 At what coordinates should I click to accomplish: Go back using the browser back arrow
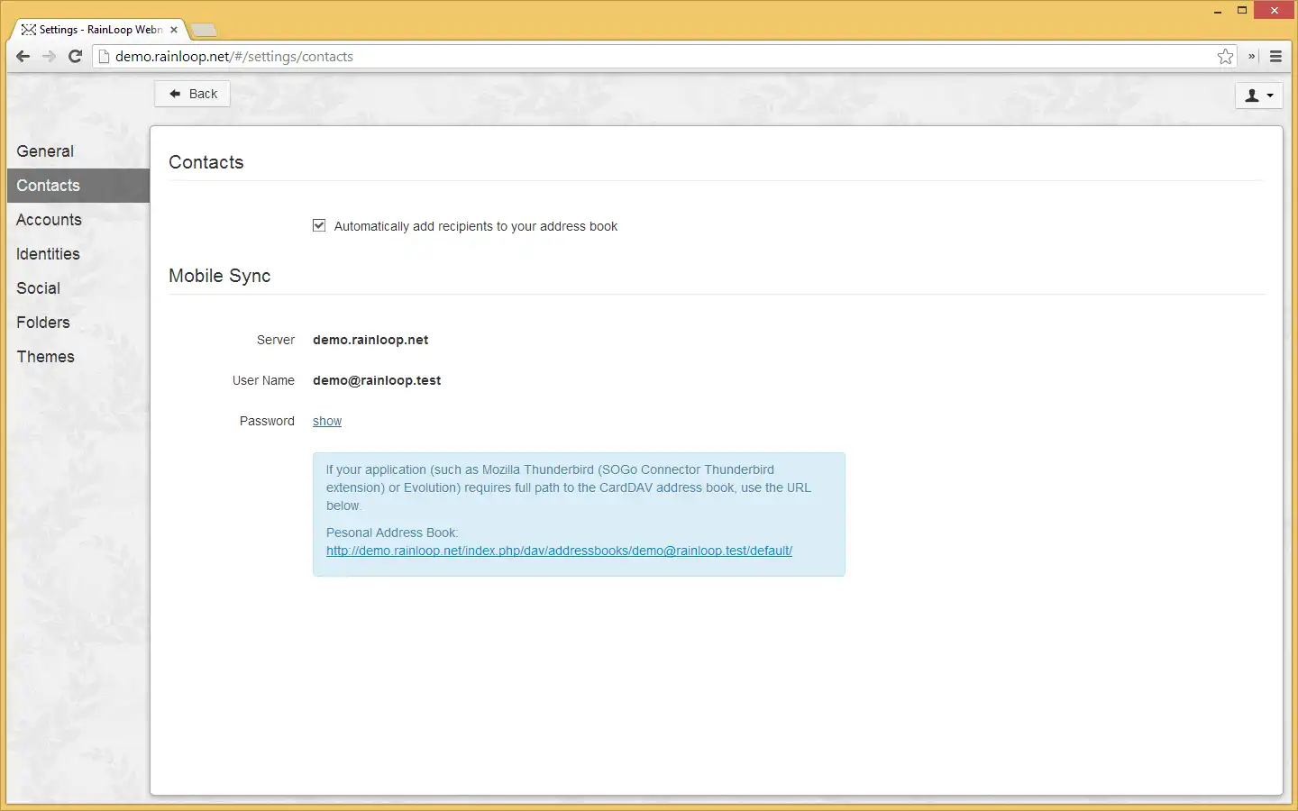pos(23,56)
